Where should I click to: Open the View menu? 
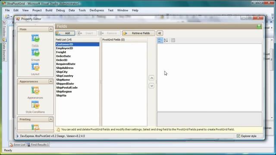25,10
